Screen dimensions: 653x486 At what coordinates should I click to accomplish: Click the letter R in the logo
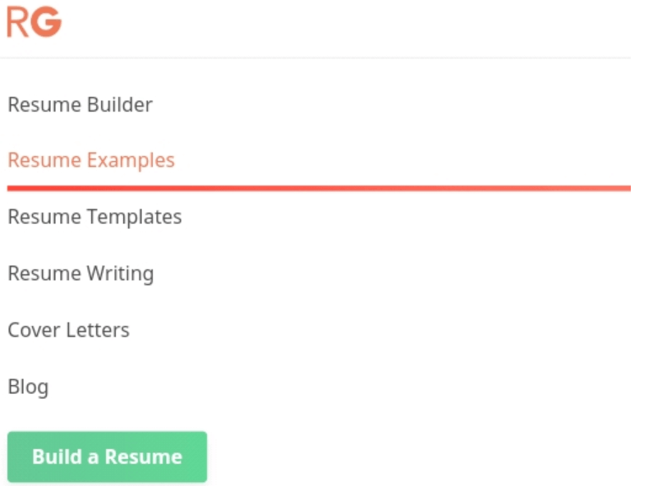tap(17, 22)
